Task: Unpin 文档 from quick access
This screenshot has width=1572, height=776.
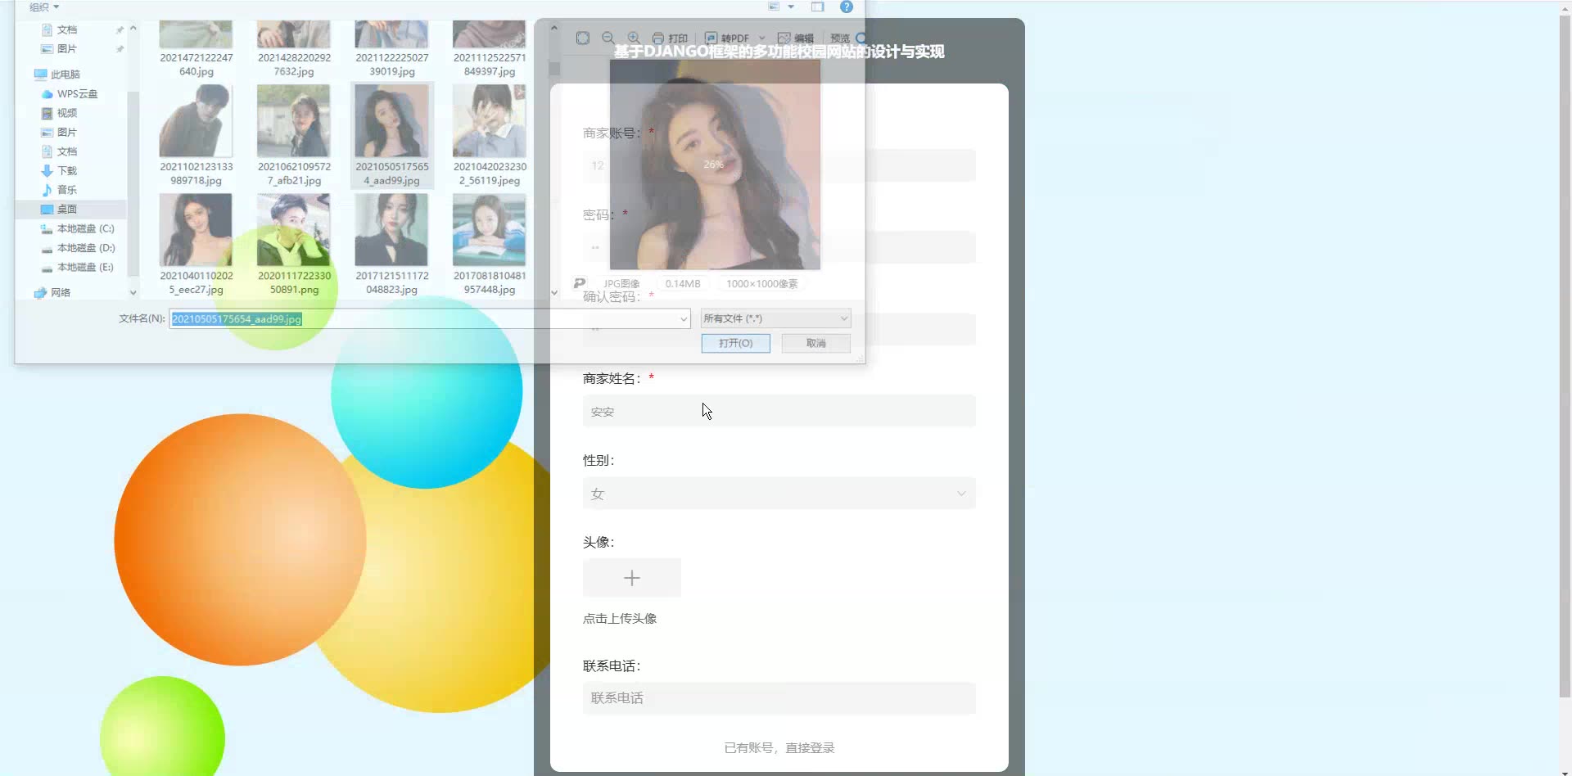Action: (120, 29)
